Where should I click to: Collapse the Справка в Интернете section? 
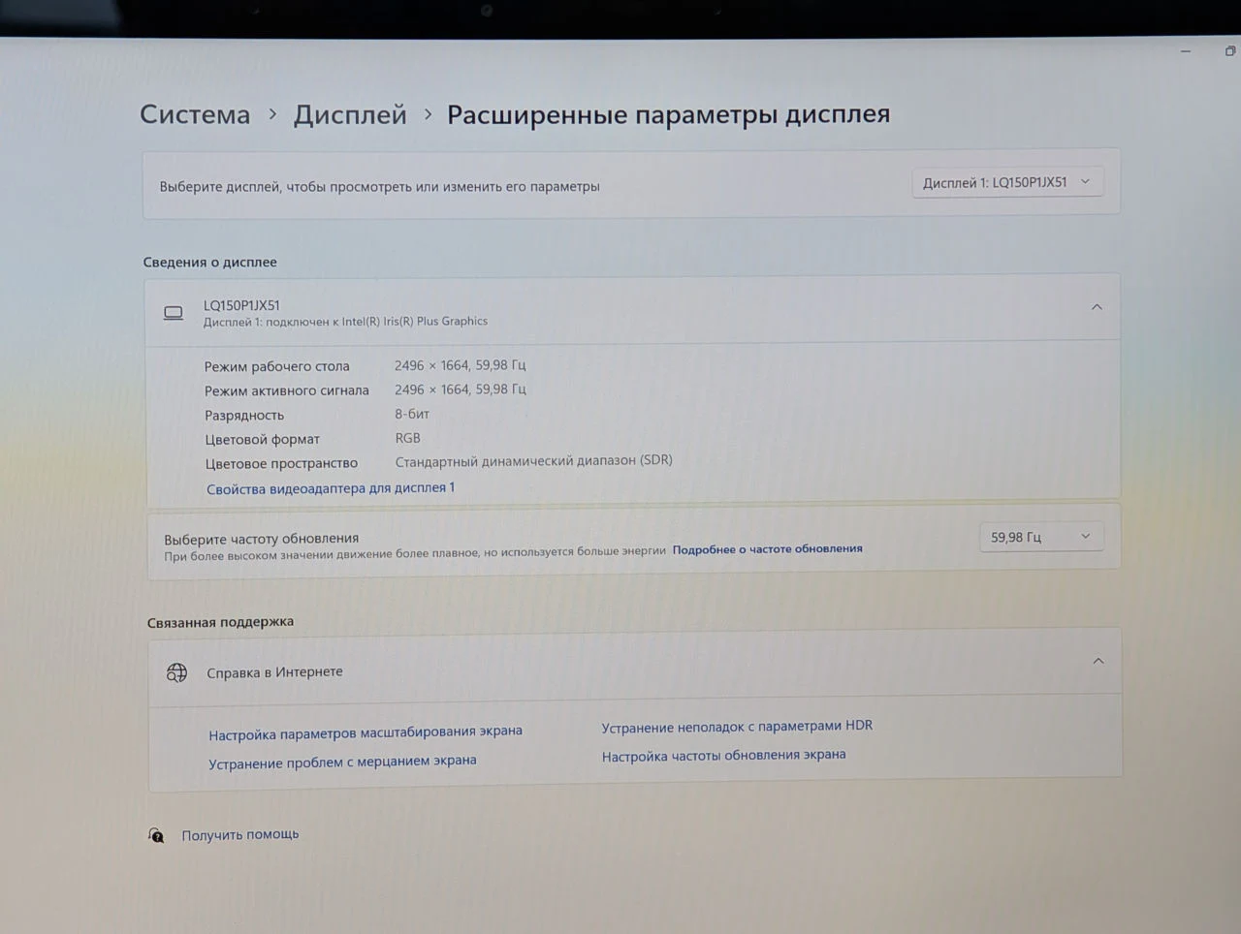coord(1098,662)
